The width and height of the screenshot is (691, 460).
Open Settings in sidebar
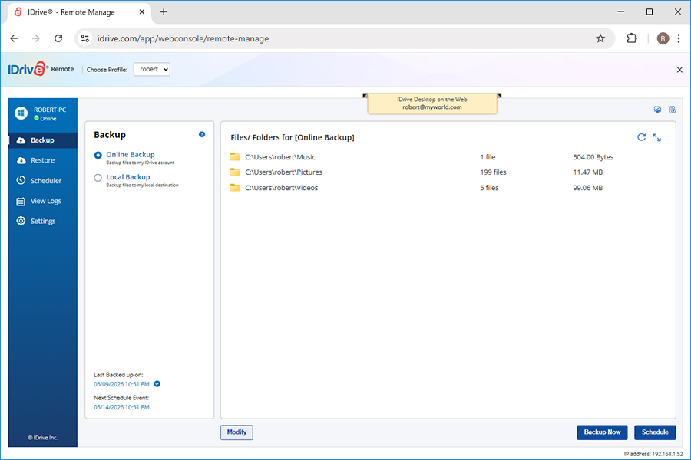coord(42,221)
